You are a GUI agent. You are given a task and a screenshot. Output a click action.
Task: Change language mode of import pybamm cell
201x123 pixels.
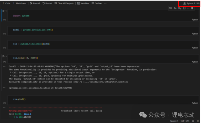pyautogui.click(x=195, y=20)
